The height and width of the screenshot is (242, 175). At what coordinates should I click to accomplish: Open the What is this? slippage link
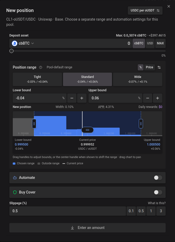(157, 203)
